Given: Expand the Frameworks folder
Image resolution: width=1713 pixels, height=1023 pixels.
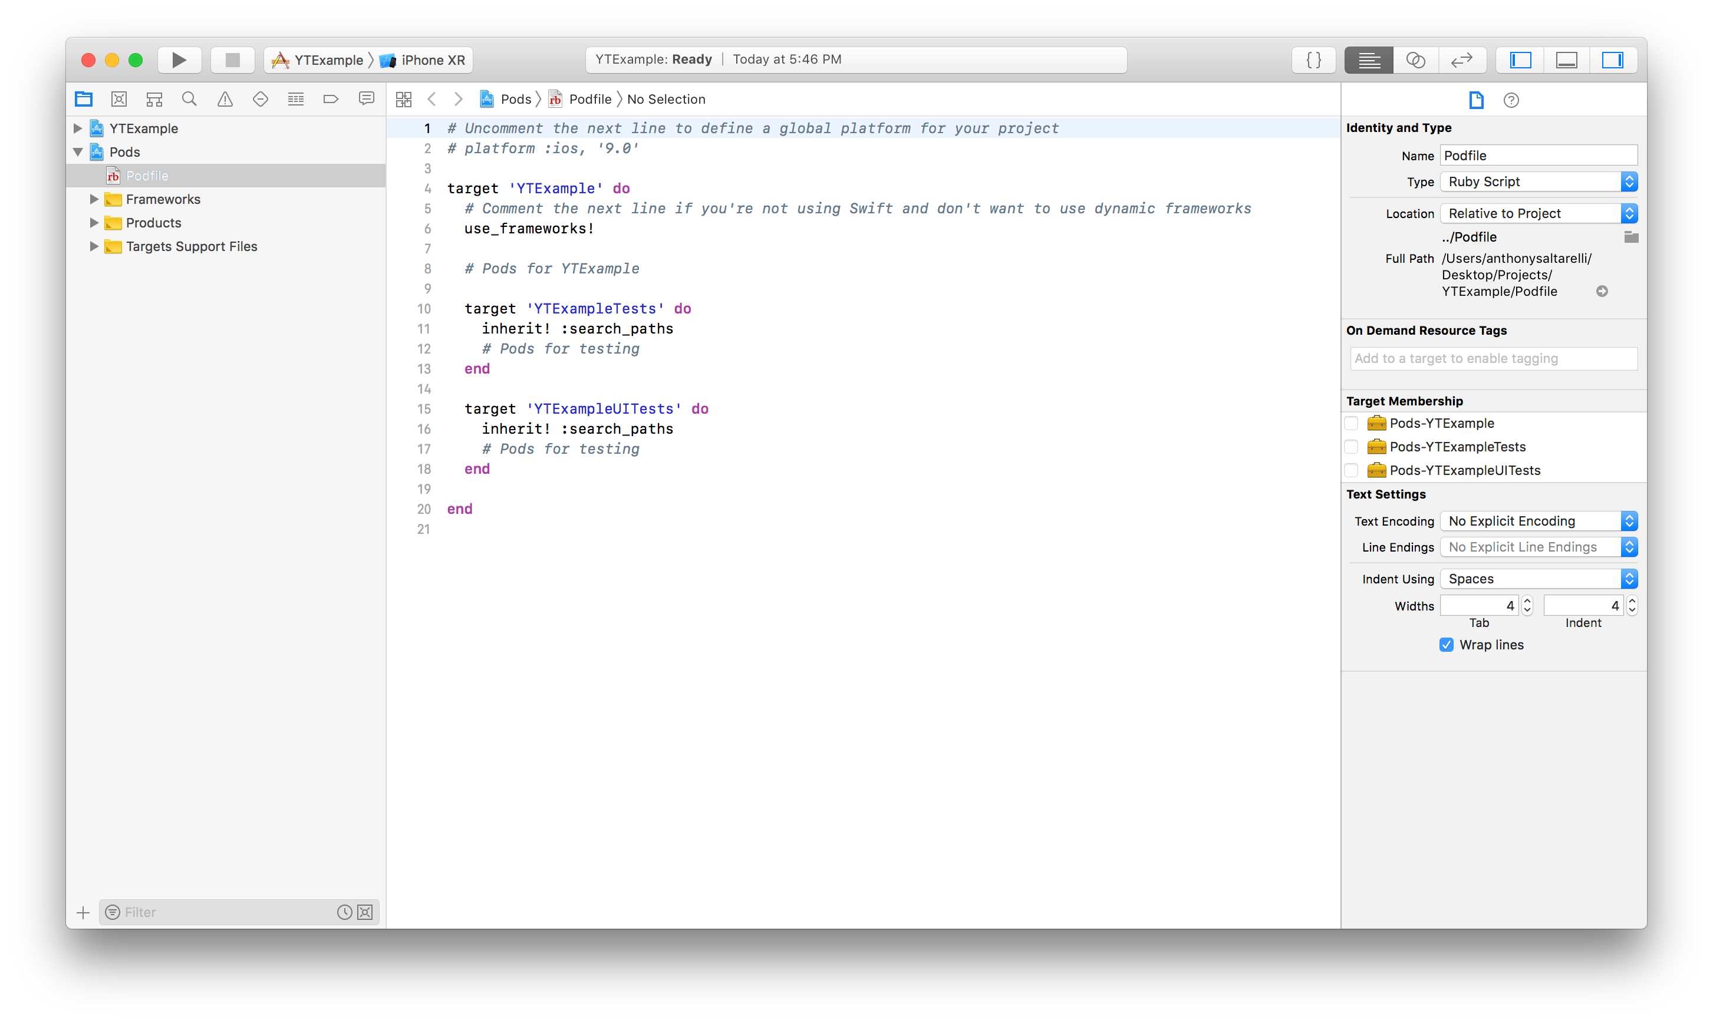Looking at the screenshot, I should point(94,199).
